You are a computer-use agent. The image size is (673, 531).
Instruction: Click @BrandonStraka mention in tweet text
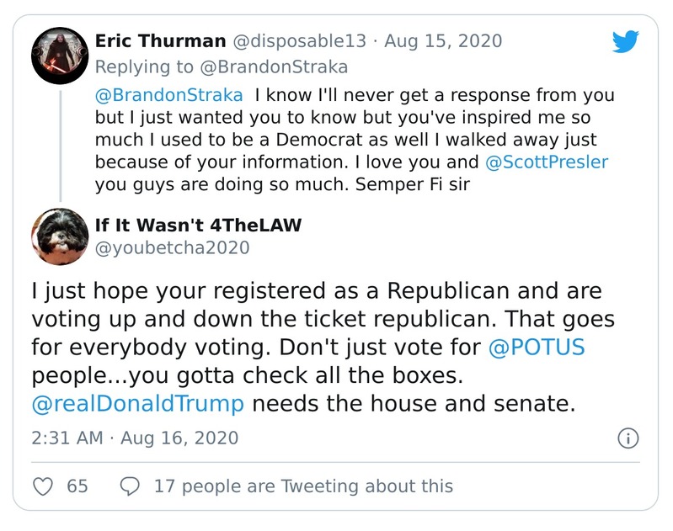168,95
